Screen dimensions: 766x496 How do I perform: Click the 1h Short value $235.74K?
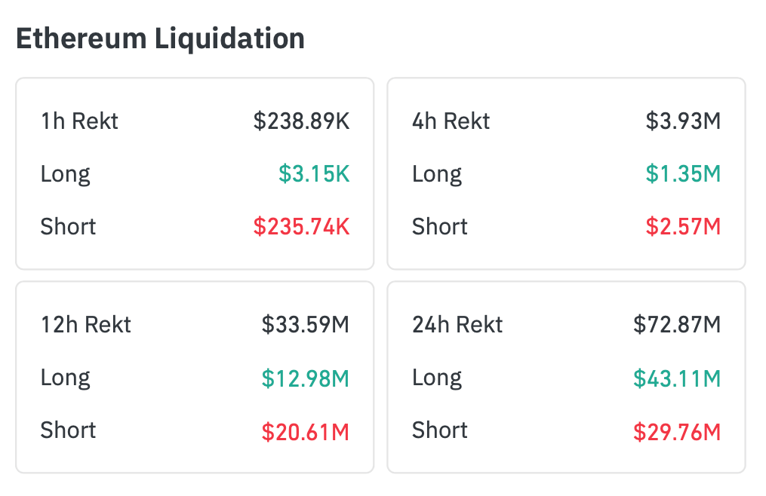click(301, 227)
